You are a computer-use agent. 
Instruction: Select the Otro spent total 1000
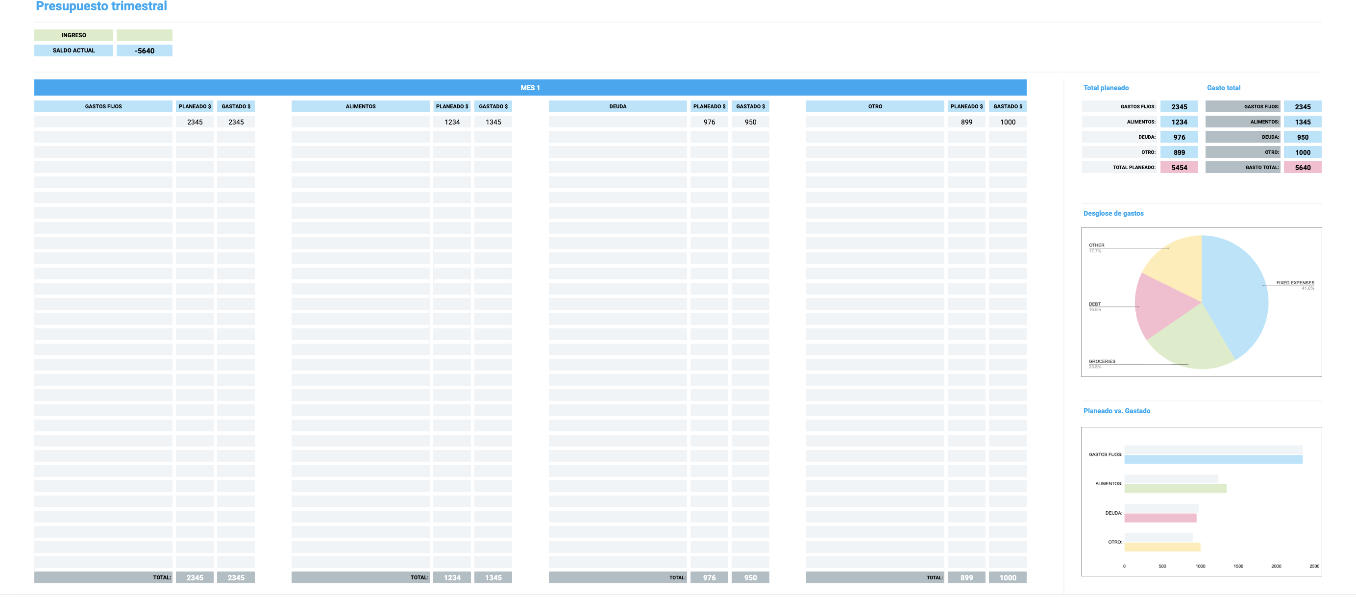(x=1008, y=577)
